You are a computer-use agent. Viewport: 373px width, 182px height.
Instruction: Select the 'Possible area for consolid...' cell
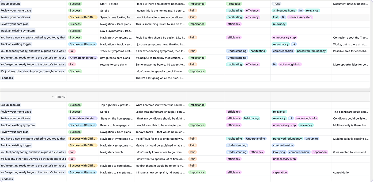pyautogui.click(x=351, y=51)
